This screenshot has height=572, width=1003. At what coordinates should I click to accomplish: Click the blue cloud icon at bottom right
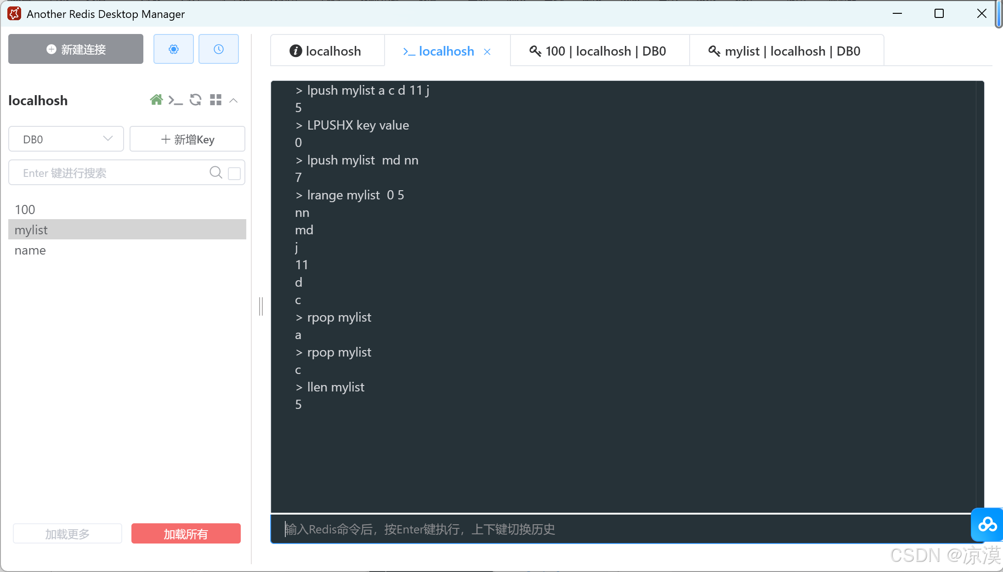(x=987, y=524)
